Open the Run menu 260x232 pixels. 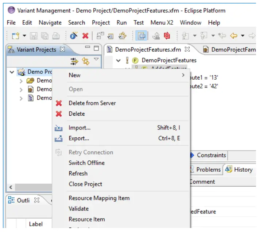tap(121, 23)
